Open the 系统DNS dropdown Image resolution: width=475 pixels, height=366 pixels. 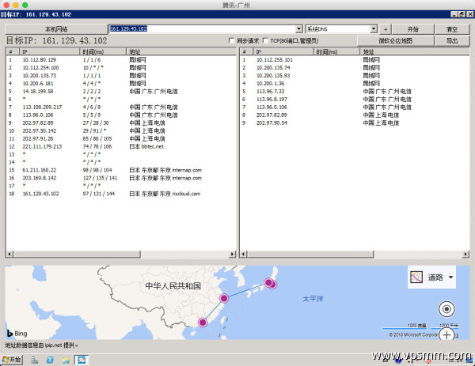coord(341,29)
